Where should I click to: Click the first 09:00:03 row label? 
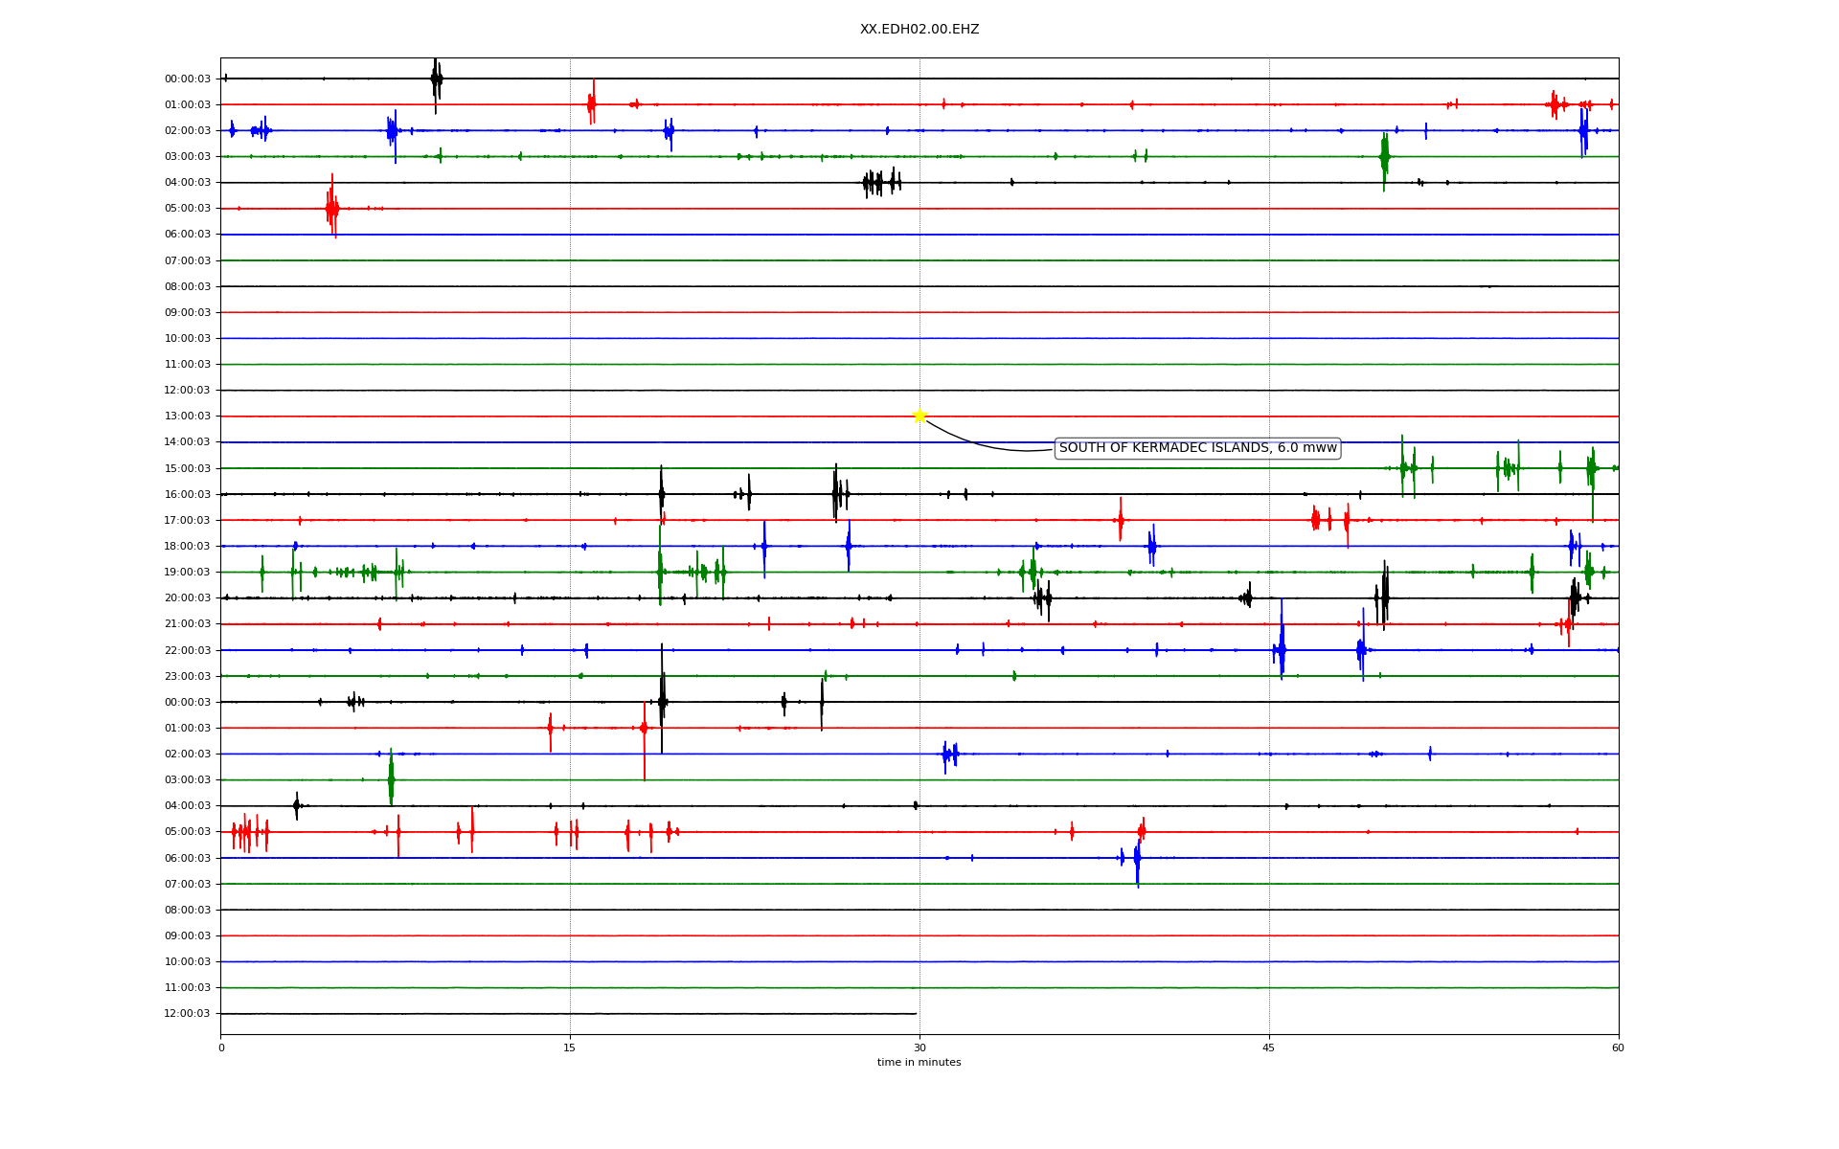pos(188,313)
